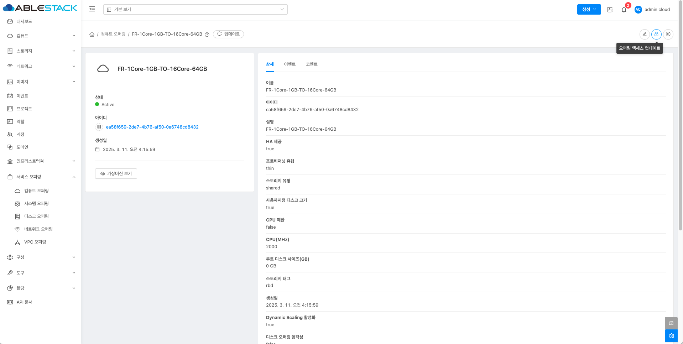Screen dimensions: 683x344
Task: Collapse the sidebar menu toggle icon
Action: [x=92, y=9]
